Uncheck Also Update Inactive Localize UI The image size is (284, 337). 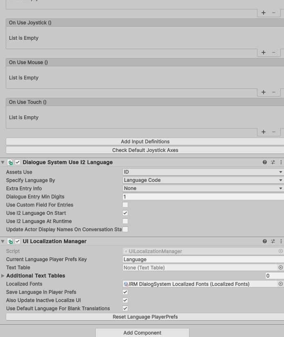pos(125,300)
